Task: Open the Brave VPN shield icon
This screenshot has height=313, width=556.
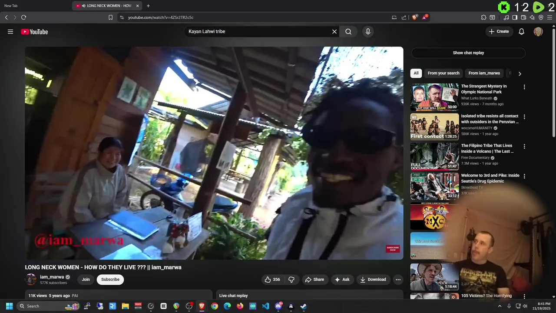Action: pos(541,17)
